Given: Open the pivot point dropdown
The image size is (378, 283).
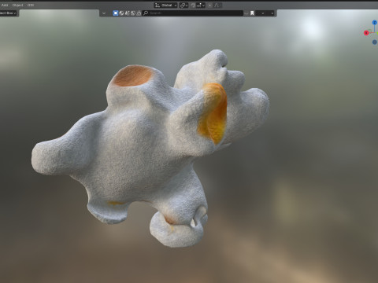Looking at the screenshot, I should (x=183, y=6).
